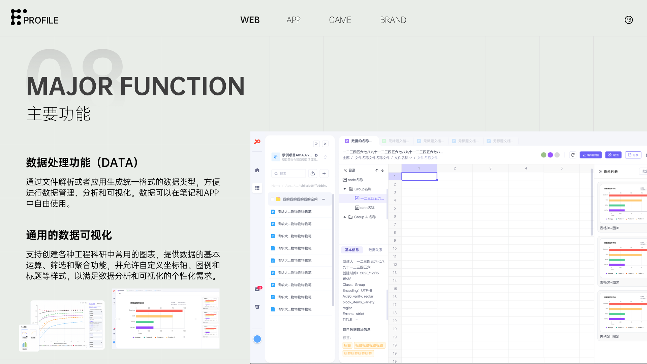Open the 文件名称 breadcrumb dropdown
The height and width of the screenshot is (364, 647).
click(403, 158)
